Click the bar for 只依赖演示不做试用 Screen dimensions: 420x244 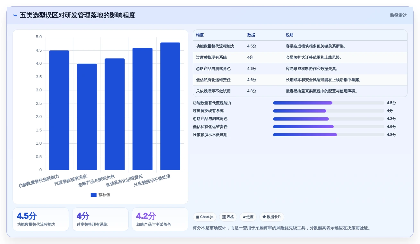[170, 106]
